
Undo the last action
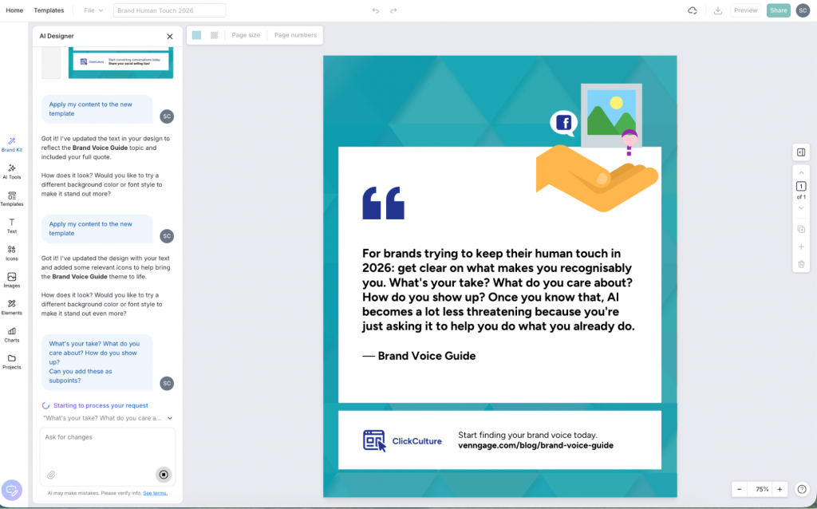click(x=375, y=10)
